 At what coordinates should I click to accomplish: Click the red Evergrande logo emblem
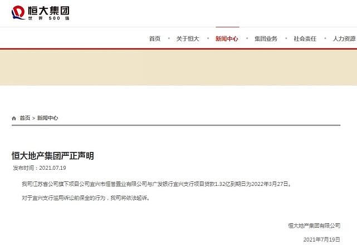(x=18, y=12)
